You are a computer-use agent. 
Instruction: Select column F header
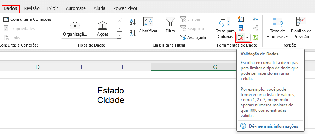tap(124, 67)
